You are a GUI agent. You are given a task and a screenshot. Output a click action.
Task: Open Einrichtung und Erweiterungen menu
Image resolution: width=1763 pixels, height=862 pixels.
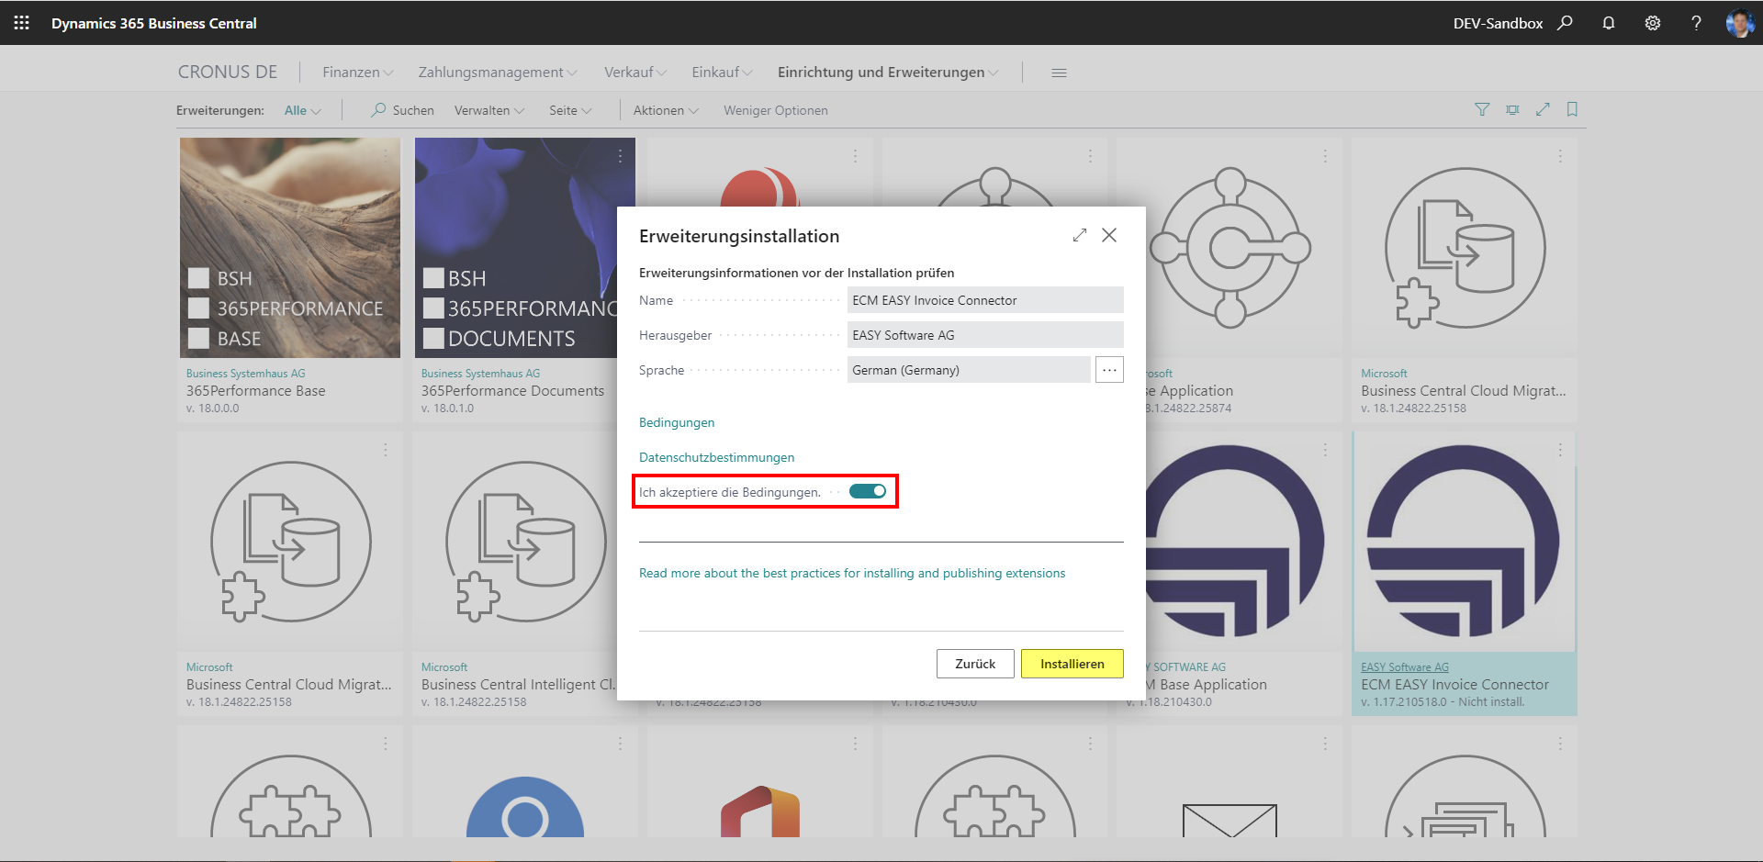887,73
